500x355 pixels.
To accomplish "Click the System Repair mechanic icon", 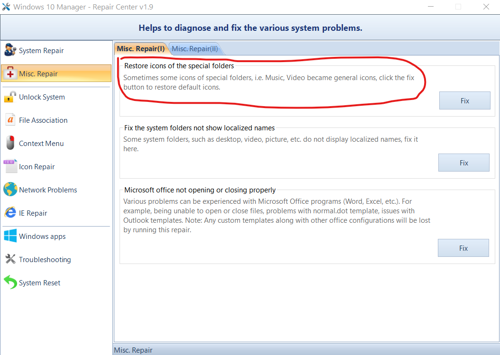I will (x=10, y=50).
